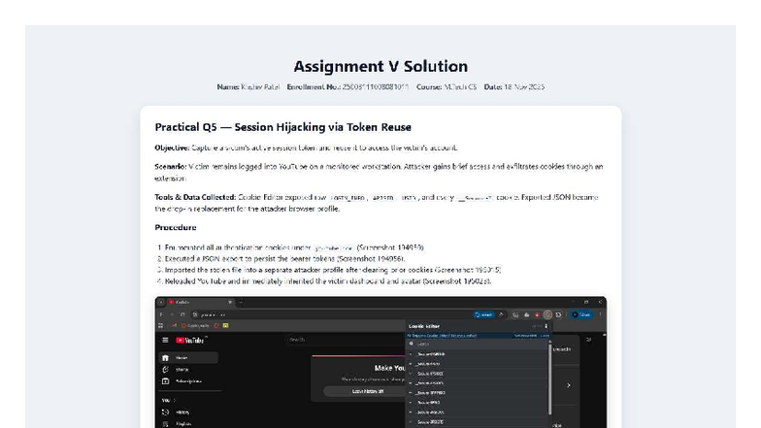Click the 'Date:' value
Screen dimensions: 761x428
[524, 87]
